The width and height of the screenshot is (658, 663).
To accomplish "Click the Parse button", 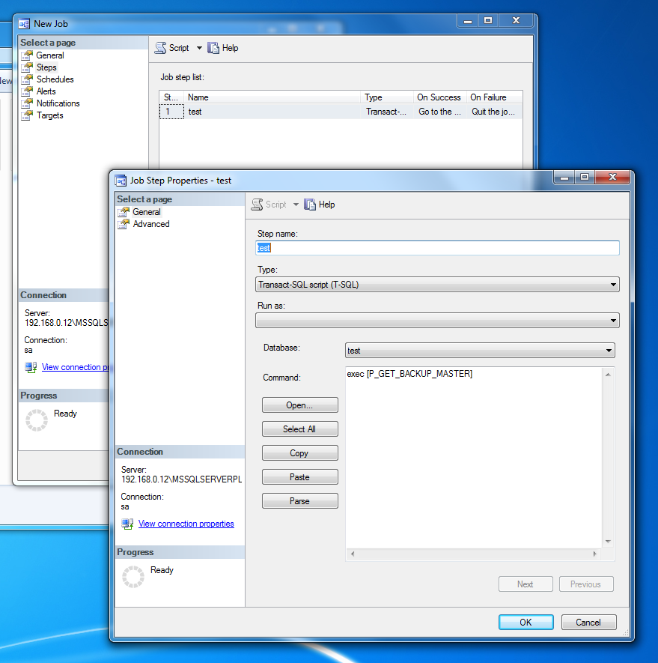I will click(299, 501).
